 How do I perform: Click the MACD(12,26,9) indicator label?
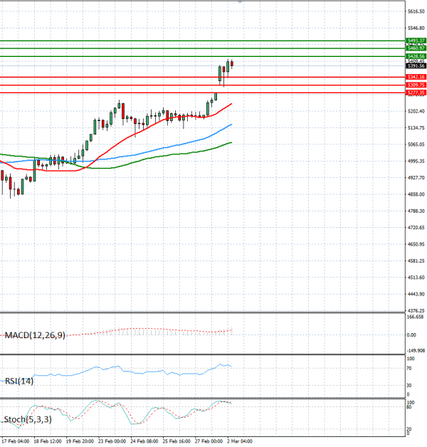pos(35,335)
